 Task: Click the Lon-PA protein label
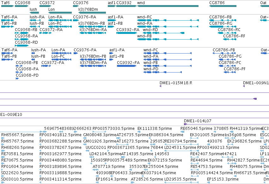[x=58, y=50]
